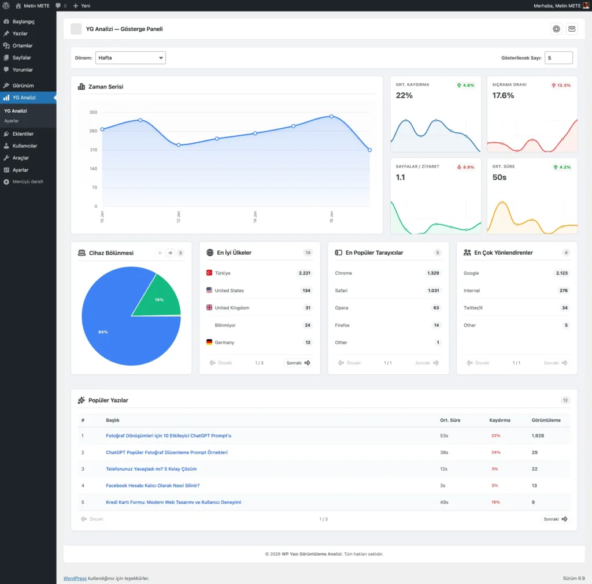Image resolution: width=592 pixels, height=584 pixels.
Task: Click the WordPress link in the footer
Action: pyautogui.click(x=75, y=578)
